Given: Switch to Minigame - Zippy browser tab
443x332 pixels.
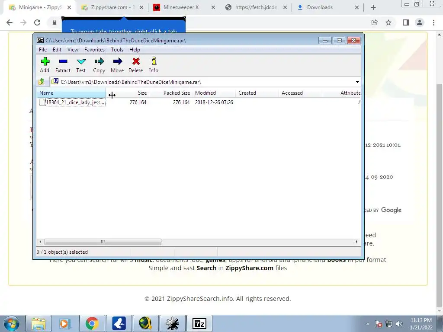Looking at the screenshot, I should click(40, 7).
